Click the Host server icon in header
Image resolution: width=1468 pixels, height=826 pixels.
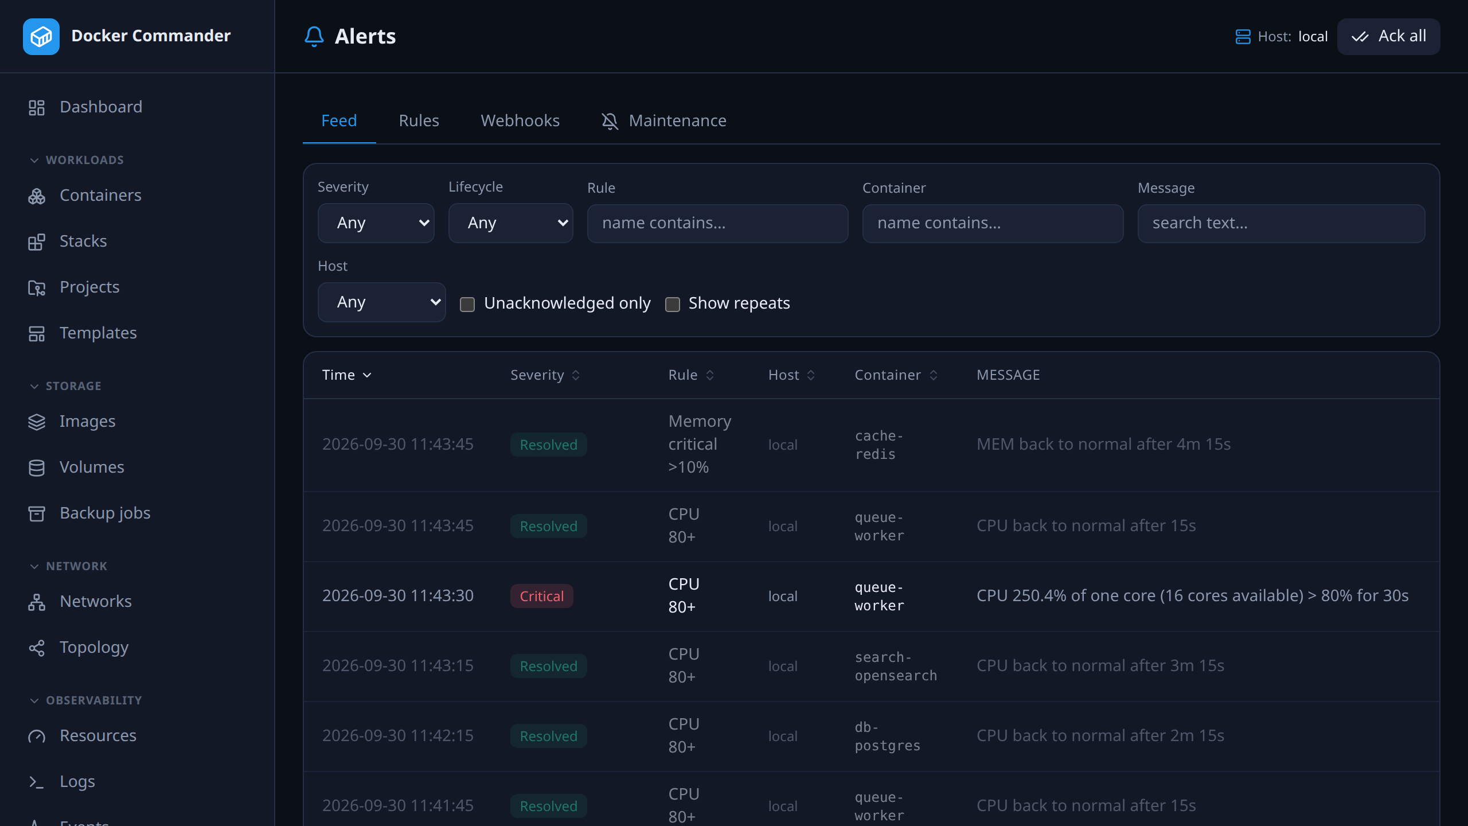[x=1243, y=37]
